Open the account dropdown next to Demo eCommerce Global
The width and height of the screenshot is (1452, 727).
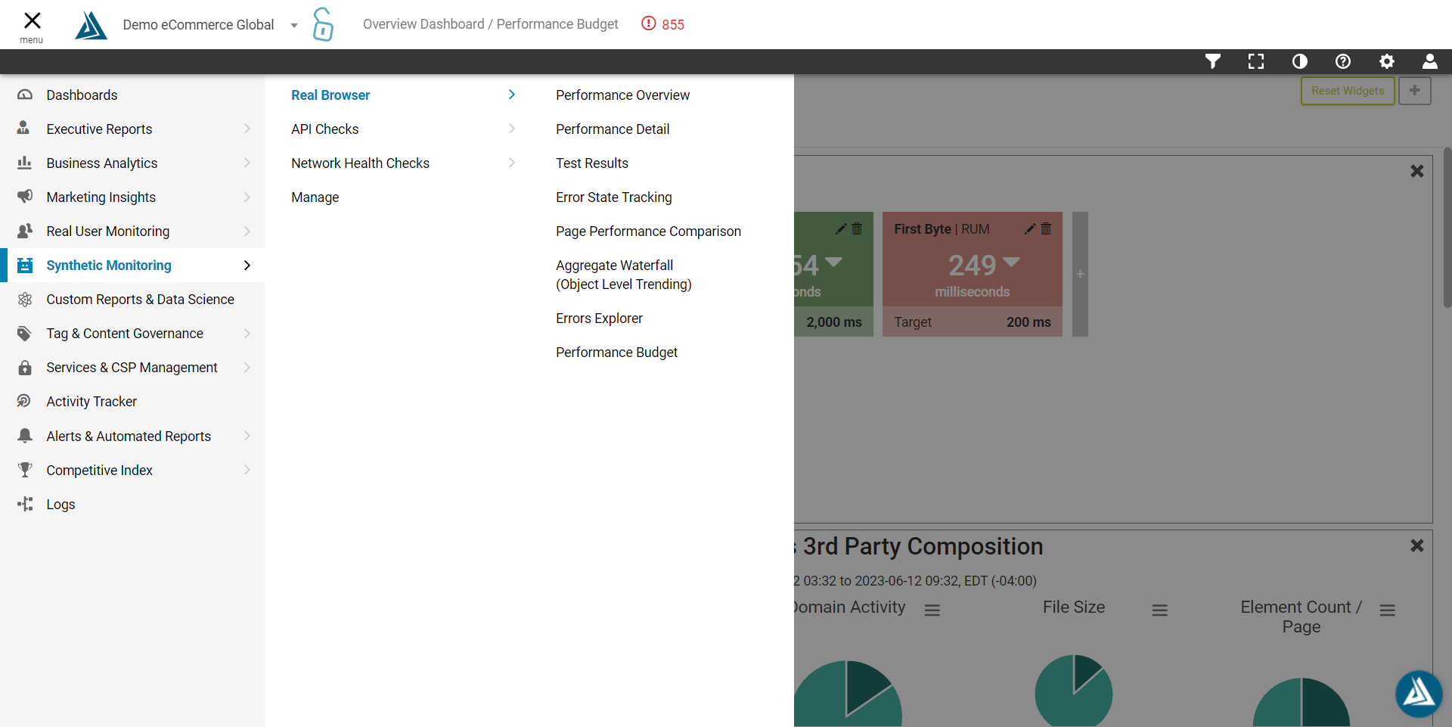294,26
